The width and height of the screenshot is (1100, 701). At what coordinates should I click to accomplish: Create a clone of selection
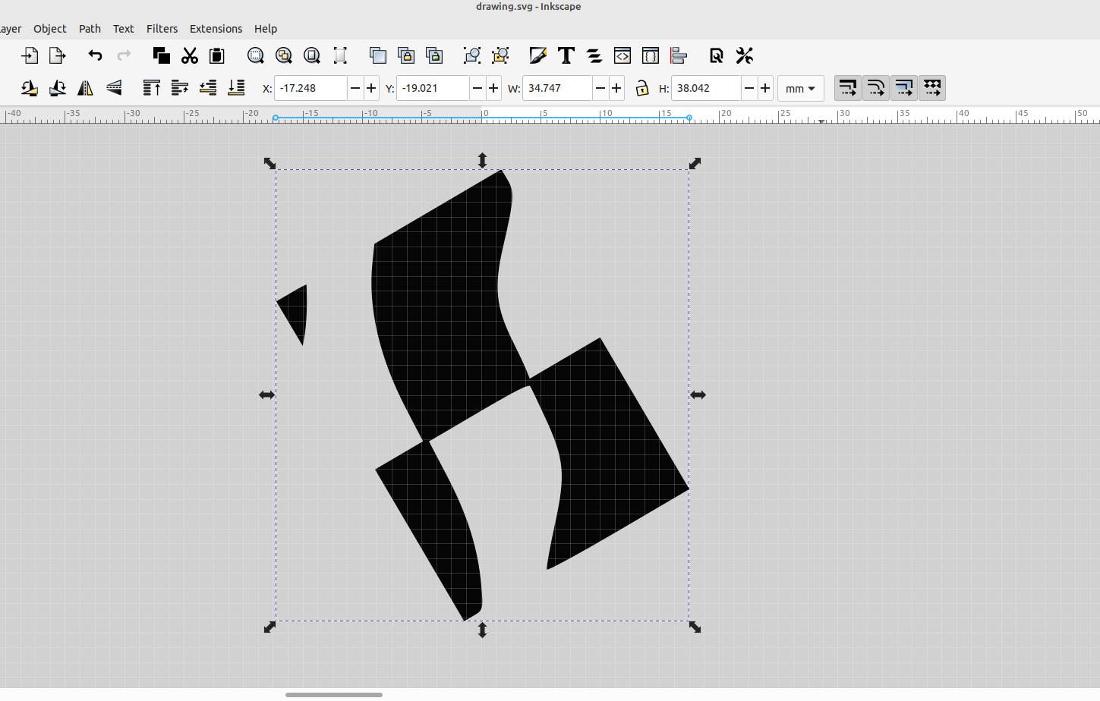pyautogui.click(x=406, y=55)
